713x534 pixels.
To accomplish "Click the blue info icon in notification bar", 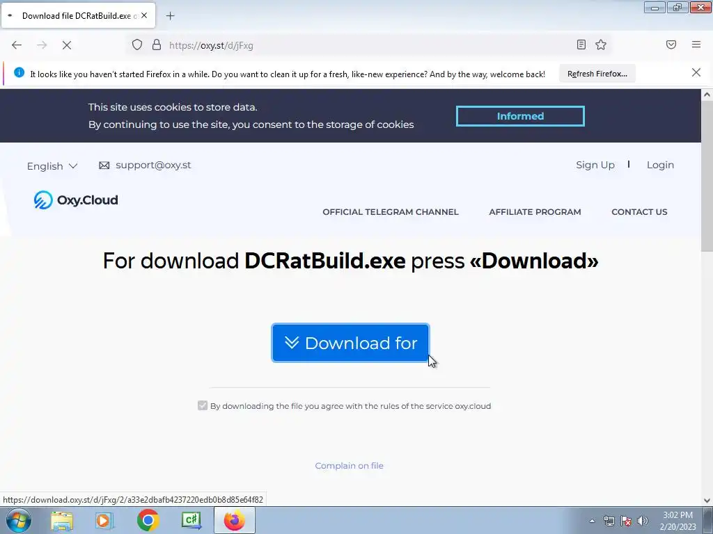I will click(19, 72).
